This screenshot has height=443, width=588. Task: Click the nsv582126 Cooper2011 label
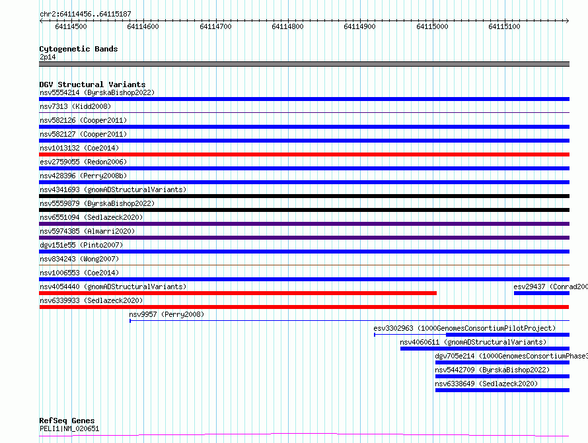pyautogui.click(x=83, y=120)
